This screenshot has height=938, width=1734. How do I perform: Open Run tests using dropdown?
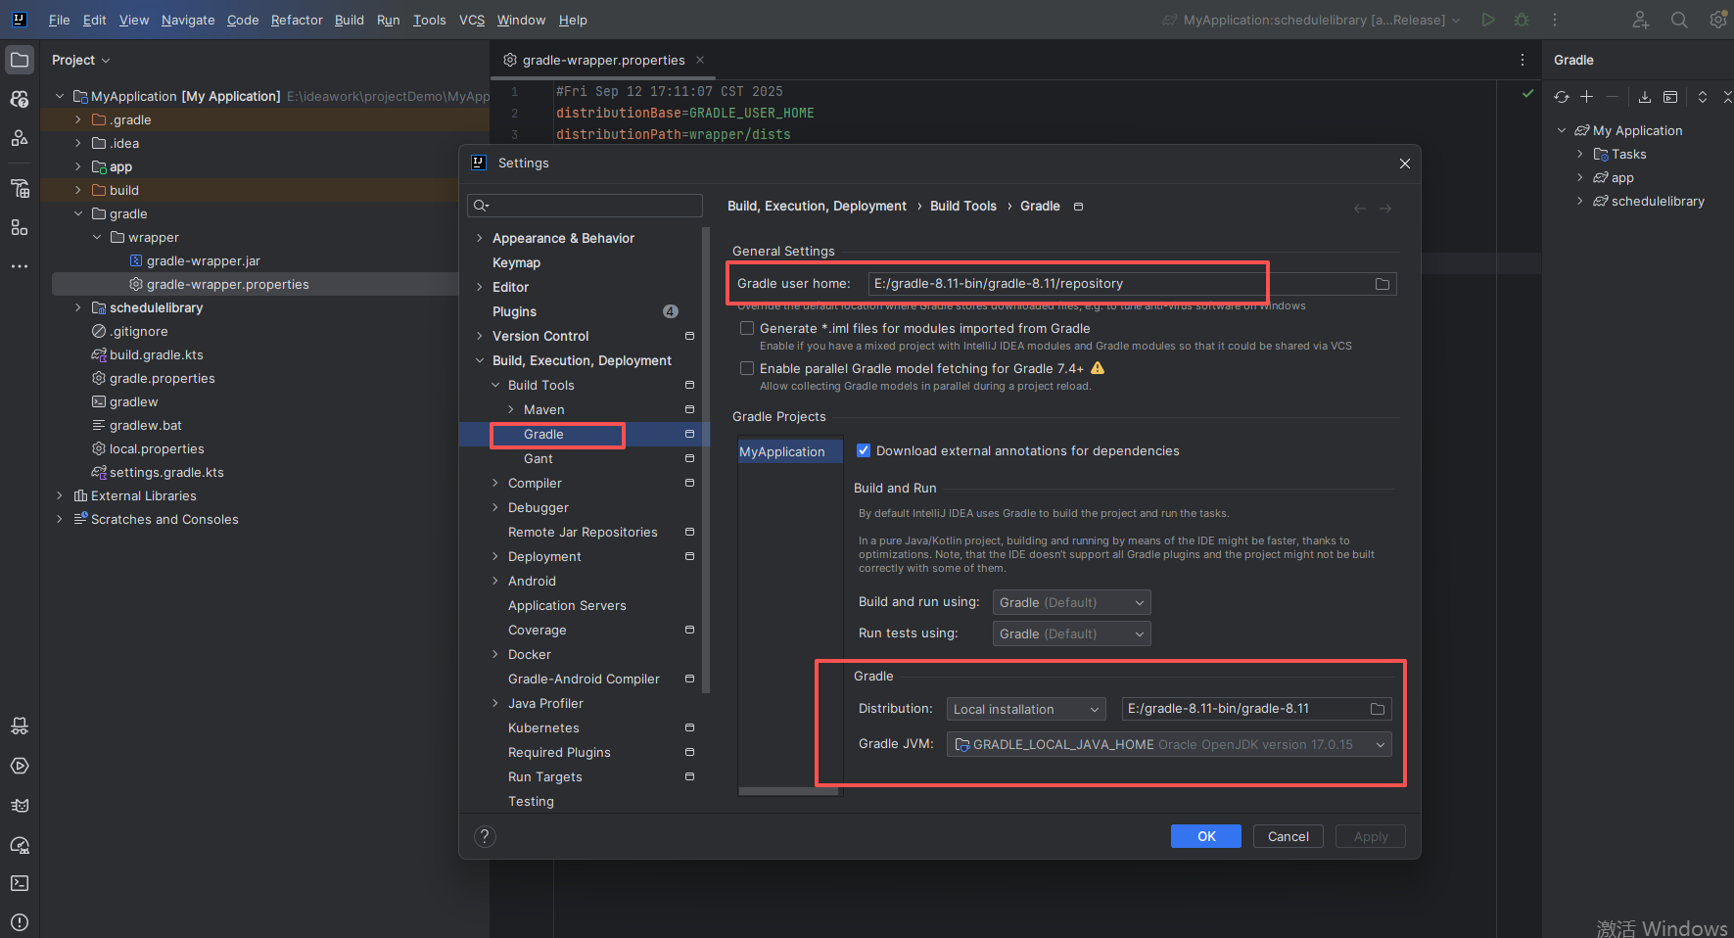click(x=1072, y=633)
